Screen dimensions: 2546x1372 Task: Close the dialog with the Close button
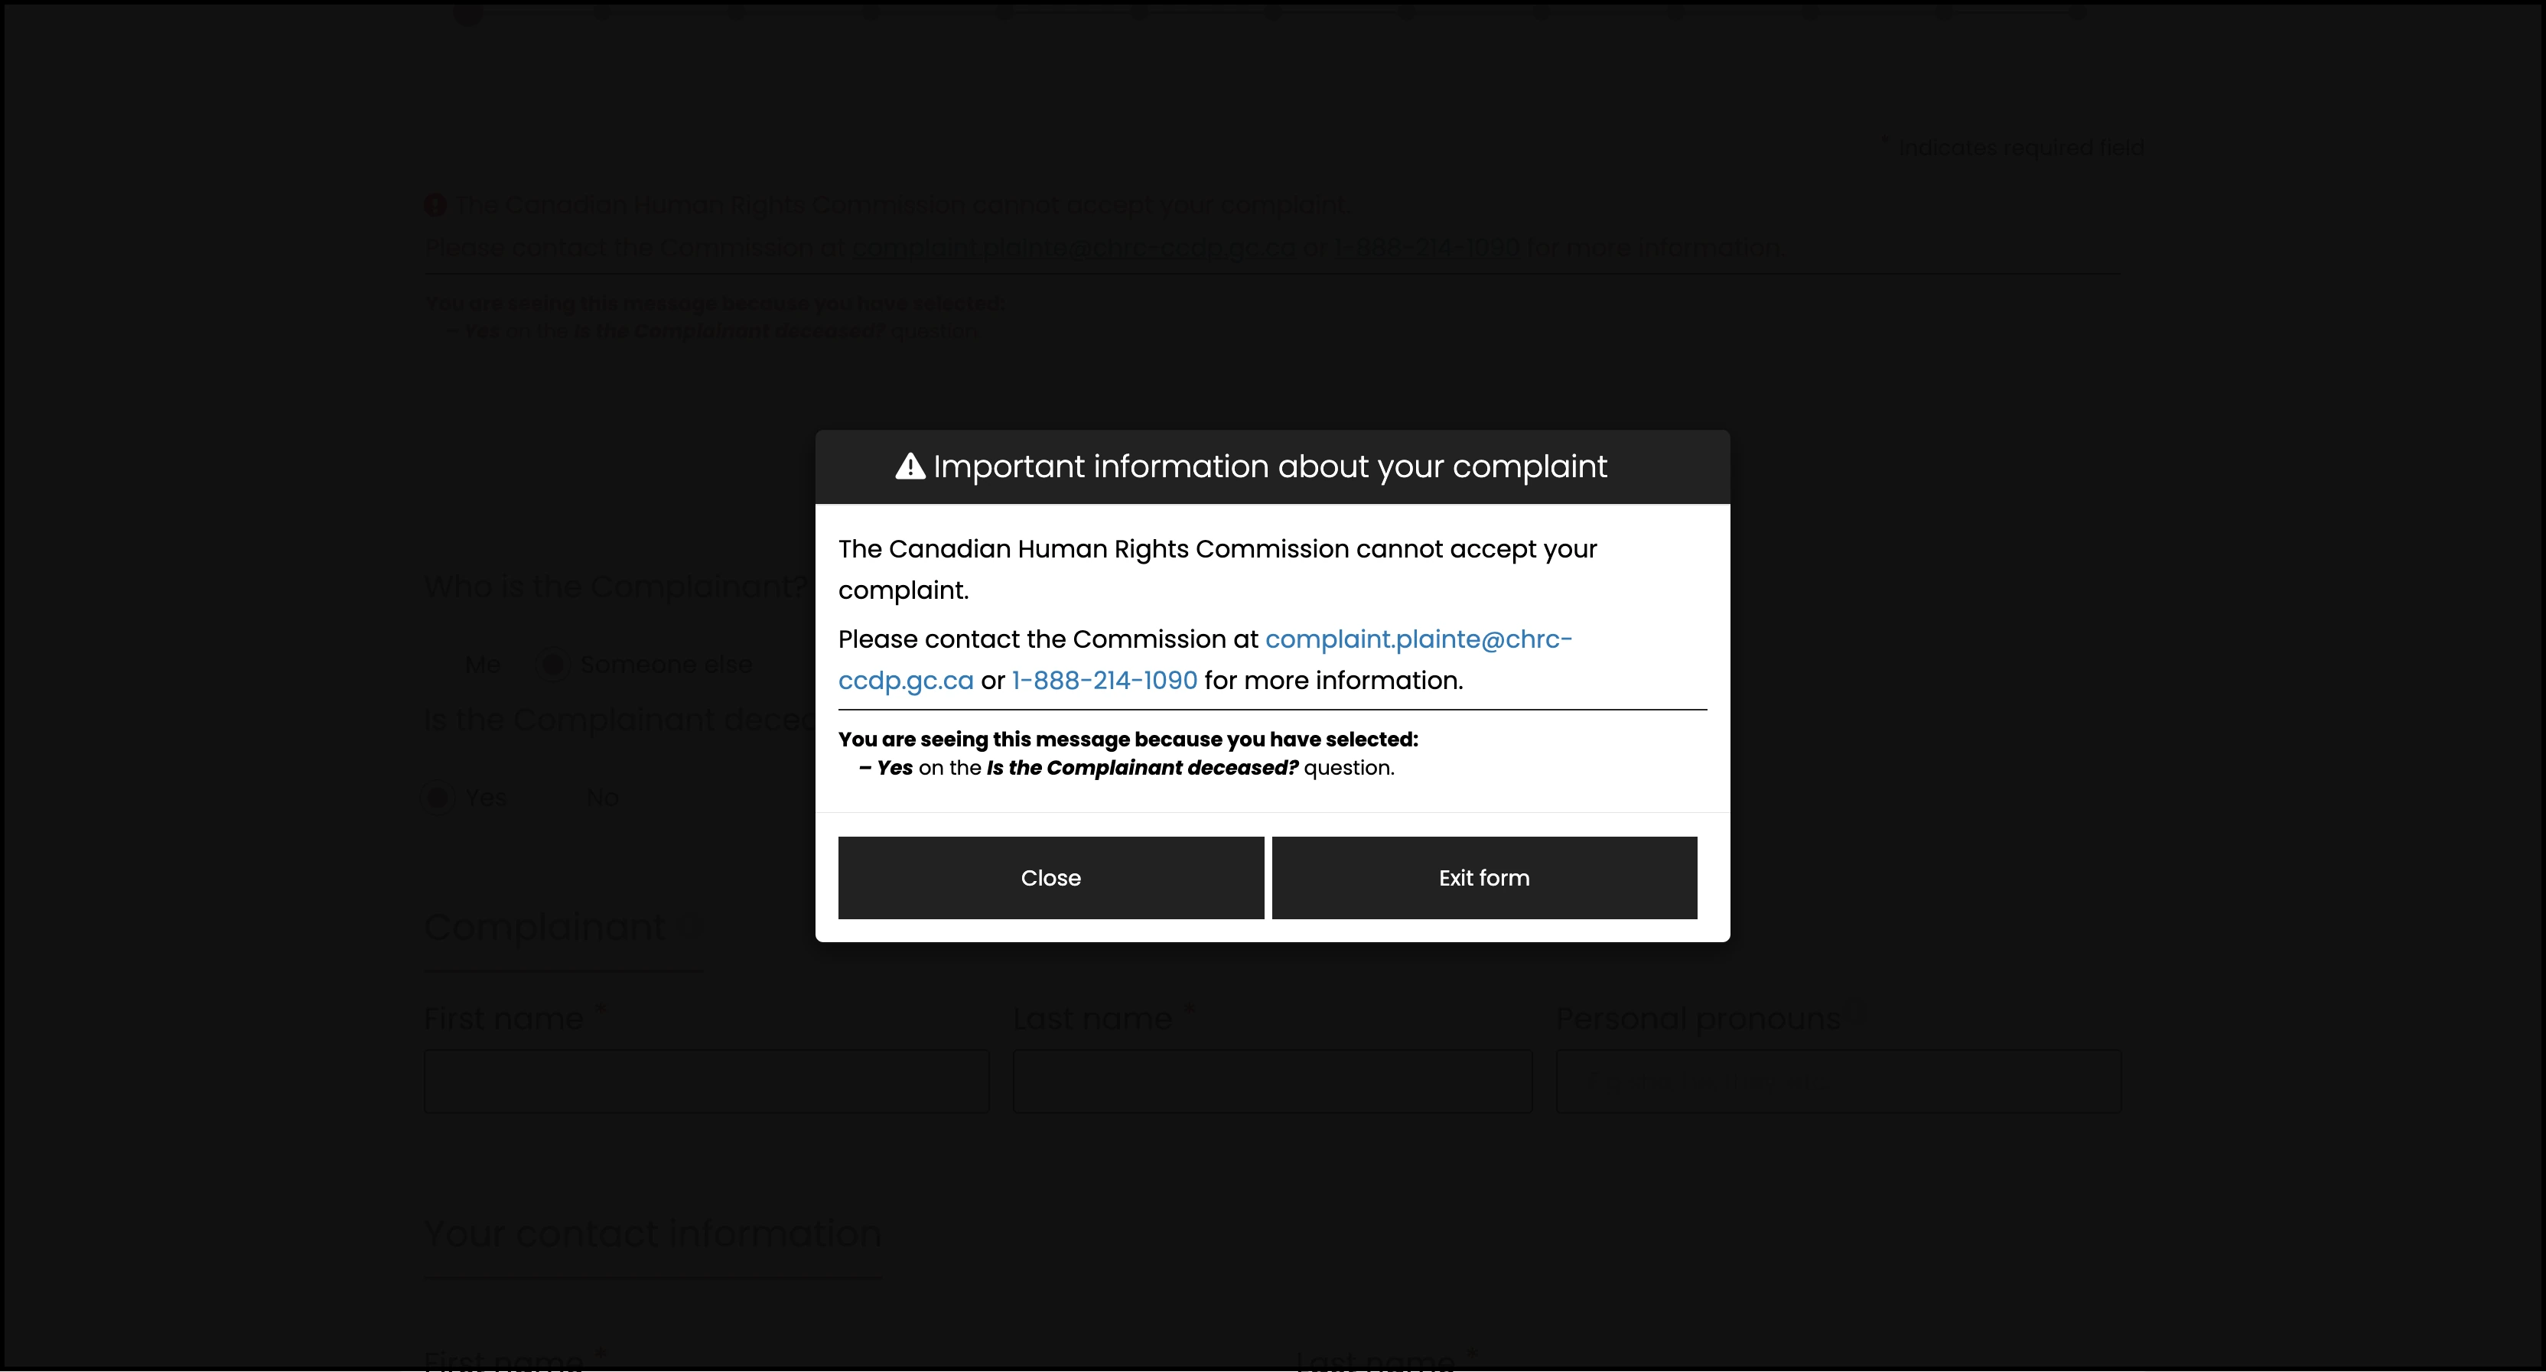pos(1050,877)
